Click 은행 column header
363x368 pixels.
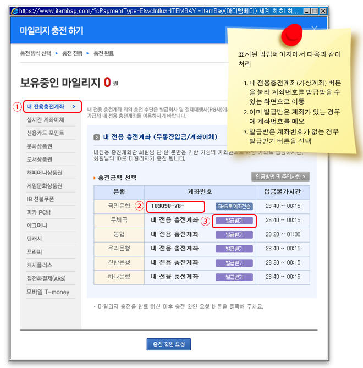click(119, 192)
